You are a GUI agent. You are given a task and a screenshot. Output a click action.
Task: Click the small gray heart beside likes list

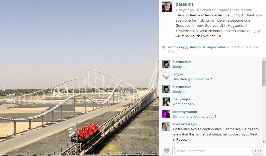(x=164, y=47)
